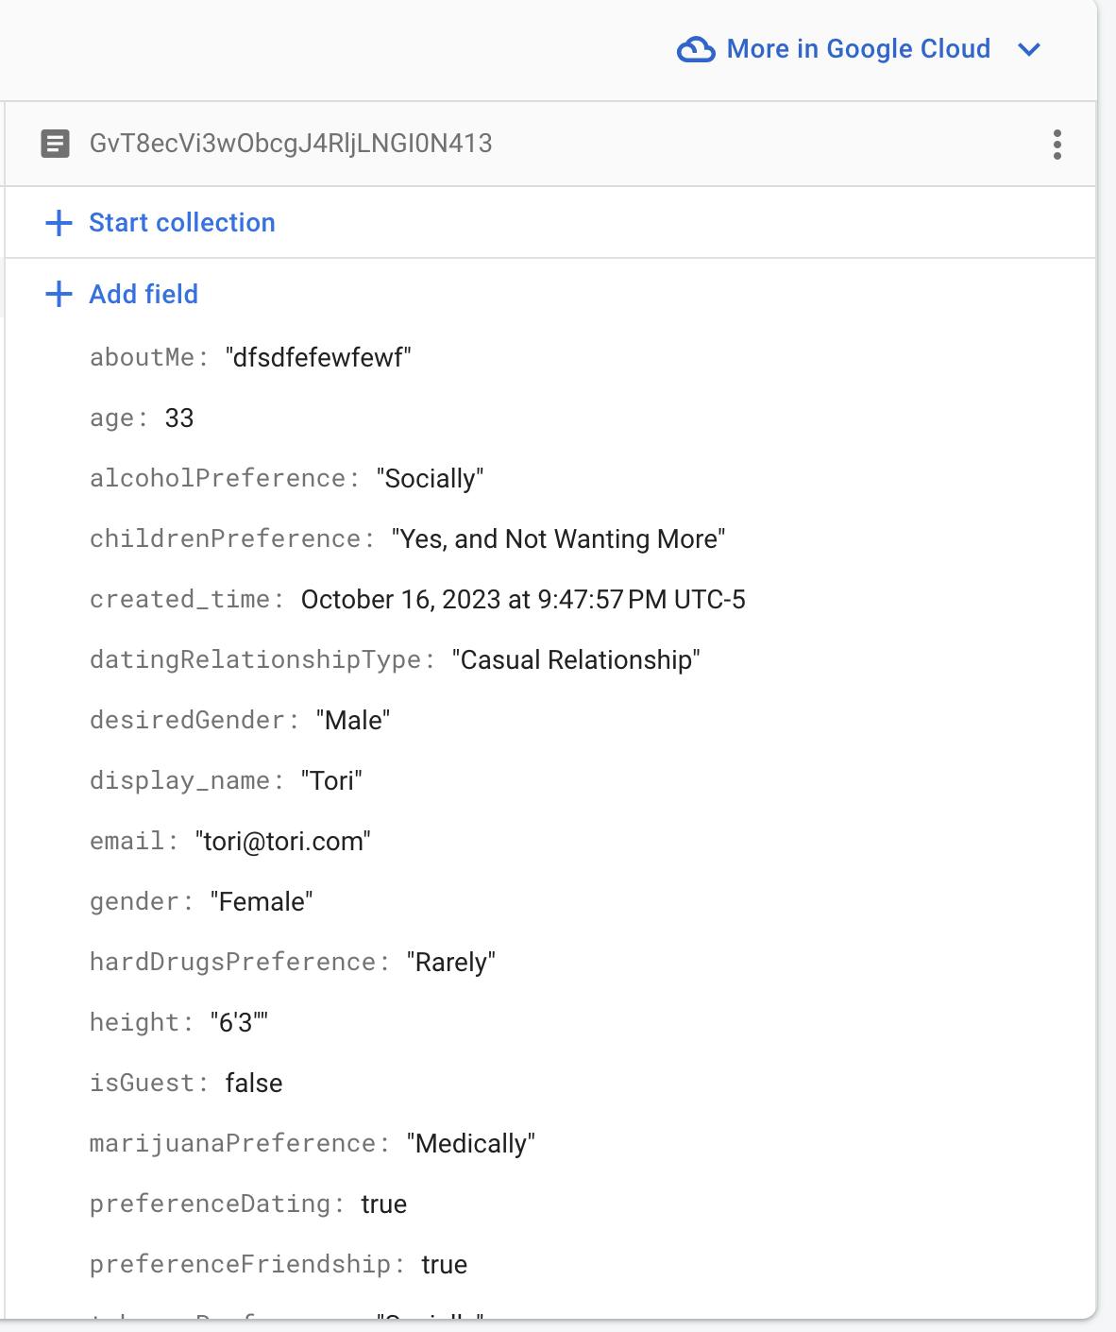
Task: Click the Google Cloud icon
Action: [x=696, y=49]
